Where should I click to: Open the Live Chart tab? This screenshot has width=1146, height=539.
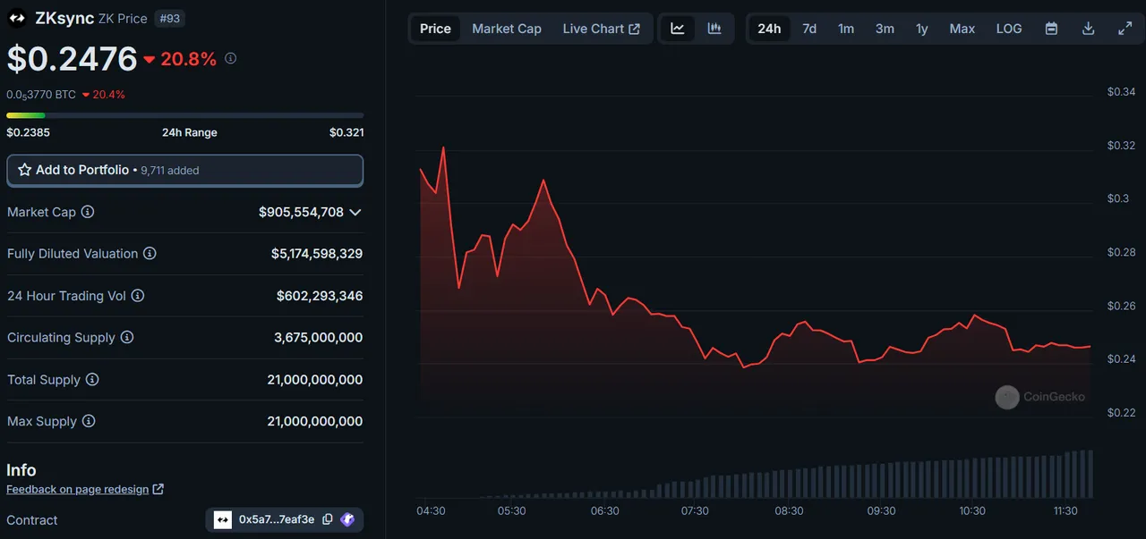tap(602, 29)
